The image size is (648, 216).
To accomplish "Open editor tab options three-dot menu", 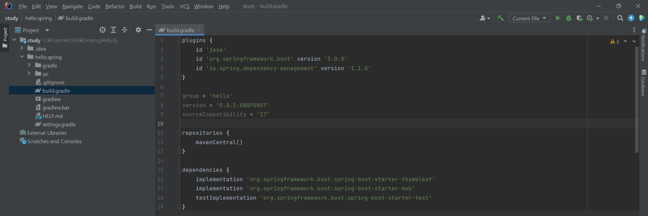I will point(634,30).
